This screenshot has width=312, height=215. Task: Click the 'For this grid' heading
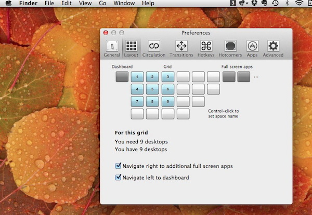[x=132, y=132]
